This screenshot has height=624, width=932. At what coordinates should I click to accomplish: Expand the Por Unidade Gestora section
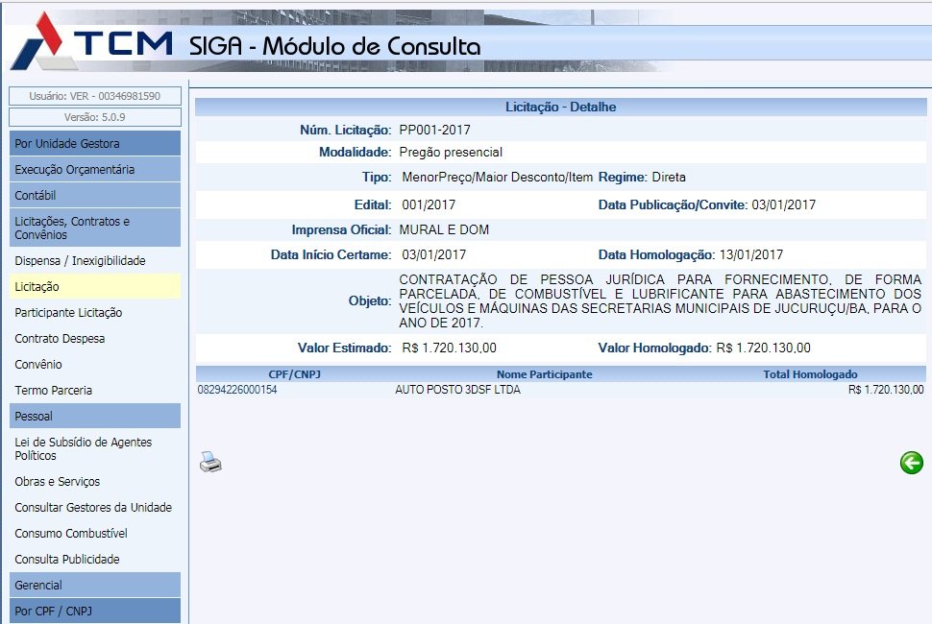coord(94,144)
